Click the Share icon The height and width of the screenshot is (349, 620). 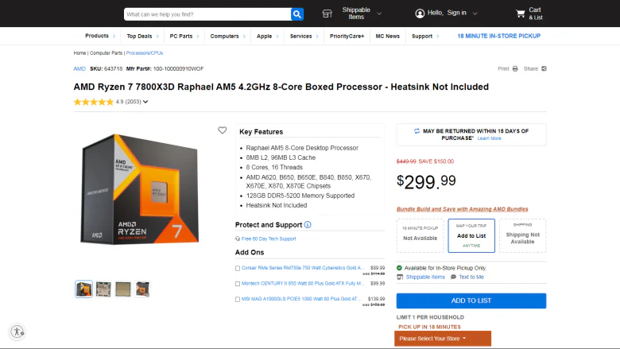(544, 69)
